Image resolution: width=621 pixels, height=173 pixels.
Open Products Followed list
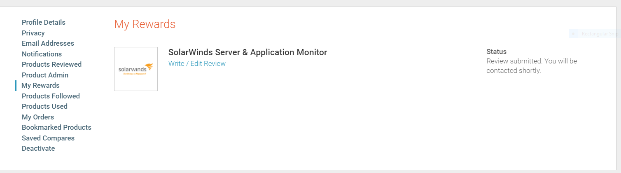click(x=51, y=96)
